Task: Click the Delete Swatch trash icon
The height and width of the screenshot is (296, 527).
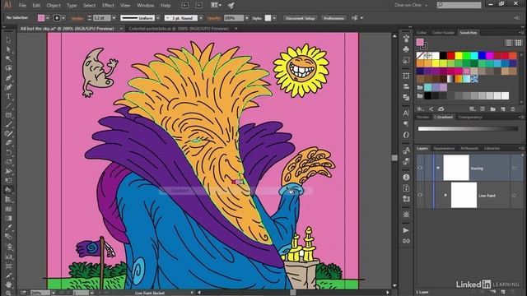Action: point(513,109)
